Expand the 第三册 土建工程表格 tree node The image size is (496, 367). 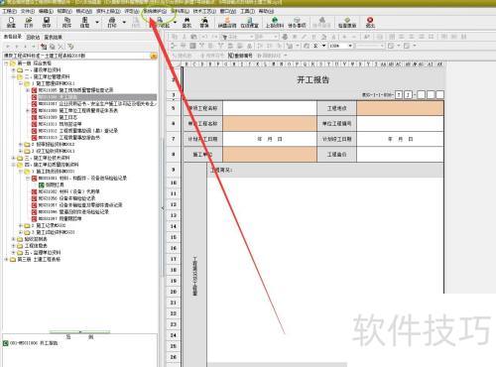6,260
